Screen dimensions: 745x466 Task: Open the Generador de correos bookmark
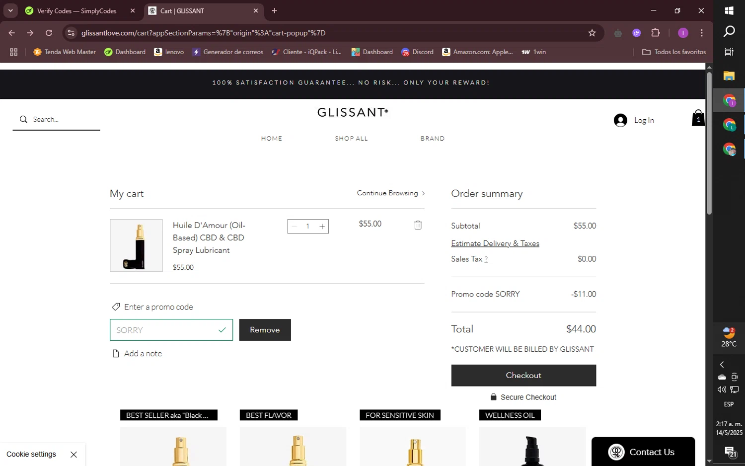point(228,52)
